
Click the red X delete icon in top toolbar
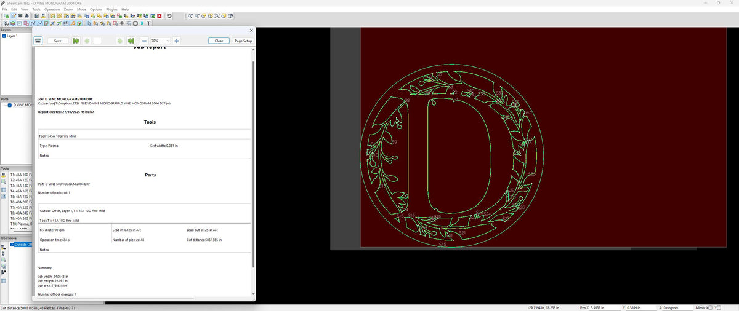[160, 16]
